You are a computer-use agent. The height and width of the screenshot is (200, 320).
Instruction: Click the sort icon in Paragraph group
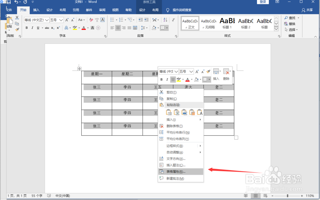(x=165, y=19)
